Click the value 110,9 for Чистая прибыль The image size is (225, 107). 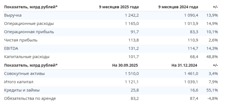pyautogui.click(x=193, y=40)
